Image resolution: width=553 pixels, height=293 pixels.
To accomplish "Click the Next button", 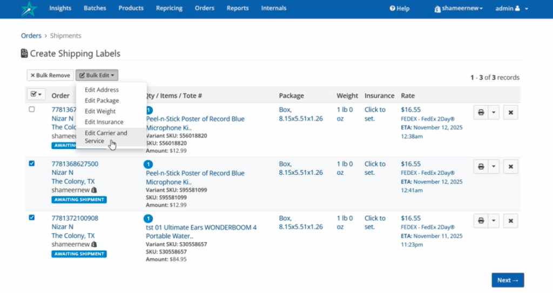I will click(507, 280).
